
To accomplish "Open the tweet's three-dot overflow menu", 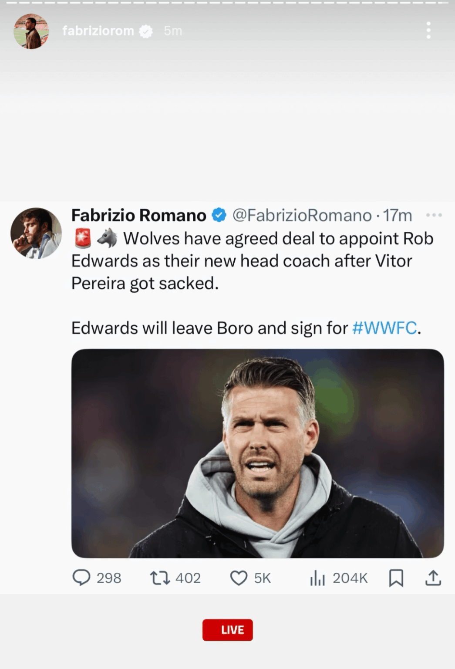I will tap(434, 214).
